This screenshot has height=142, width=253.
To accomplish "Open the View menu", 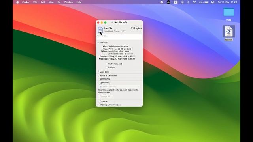I will pos(51,2).
